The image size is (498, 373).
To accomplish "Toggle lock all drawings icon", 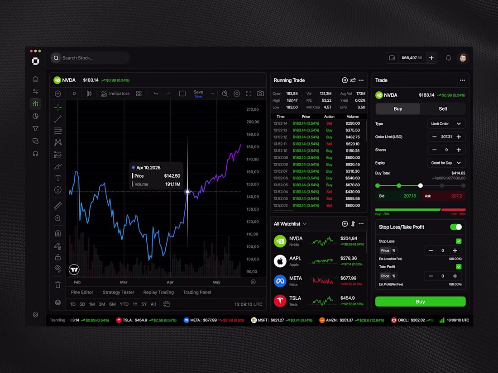I will (x=58, y=257).
